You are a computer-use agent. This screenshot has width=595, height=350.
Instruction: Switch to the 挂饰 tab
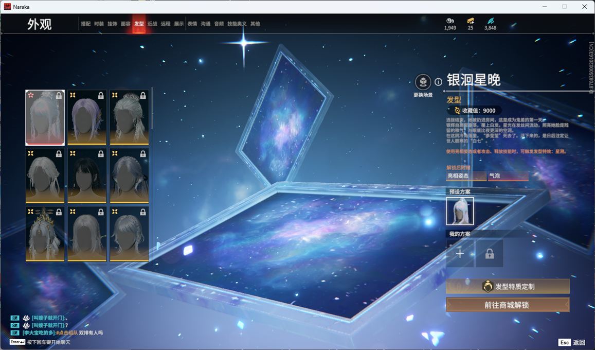(112, 24)
